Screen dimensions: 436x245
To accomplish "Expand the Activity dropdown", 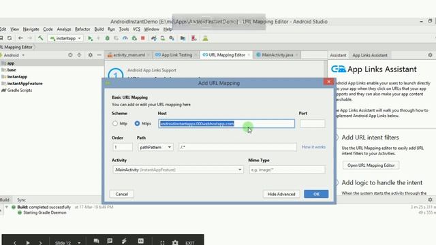I will click(178, 169).
